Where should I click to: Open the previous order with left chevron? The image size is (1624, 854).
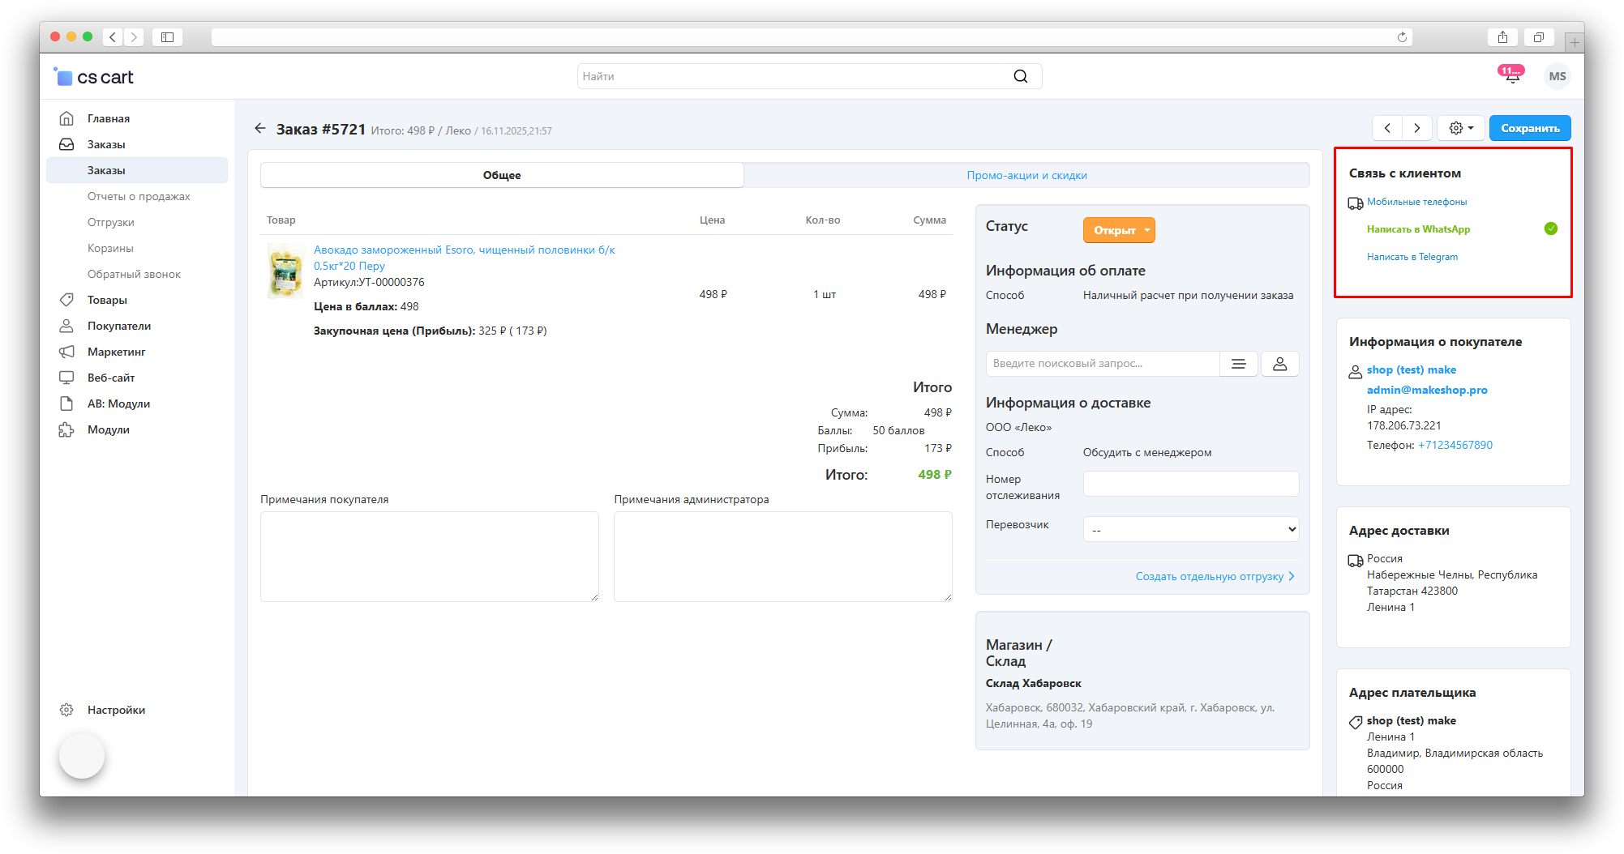click(1387, 128)
